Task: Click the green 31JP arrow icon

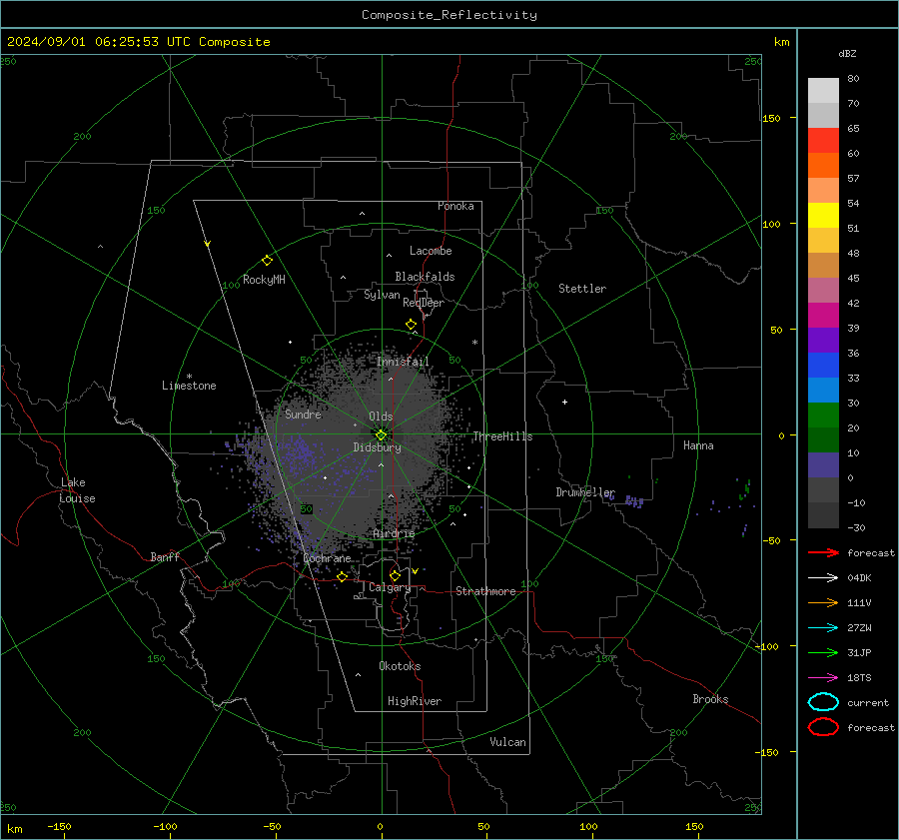Action: [823, 652]
